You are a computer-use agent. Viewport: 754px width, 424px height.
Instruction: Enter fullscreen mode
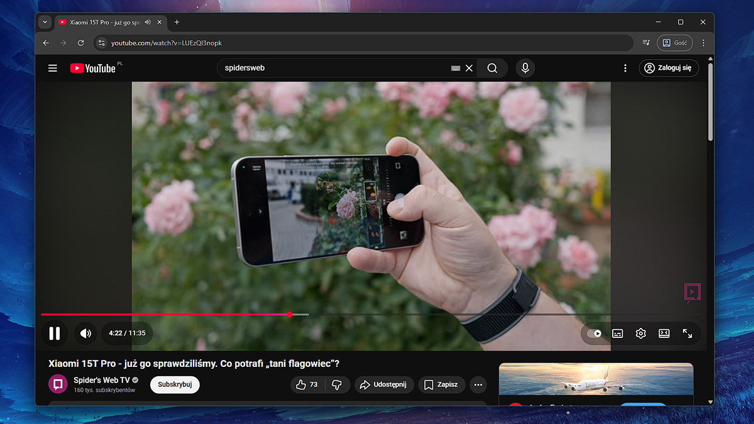[x=687, y=334]
